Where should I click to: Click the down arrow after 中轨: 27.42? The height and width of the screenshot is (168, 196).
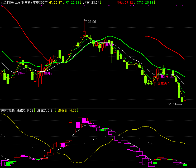(x=134, y=2)
